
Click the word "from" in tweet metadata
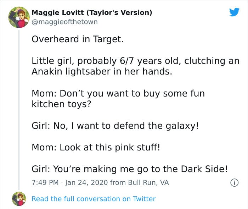click(x=118, y=182)
